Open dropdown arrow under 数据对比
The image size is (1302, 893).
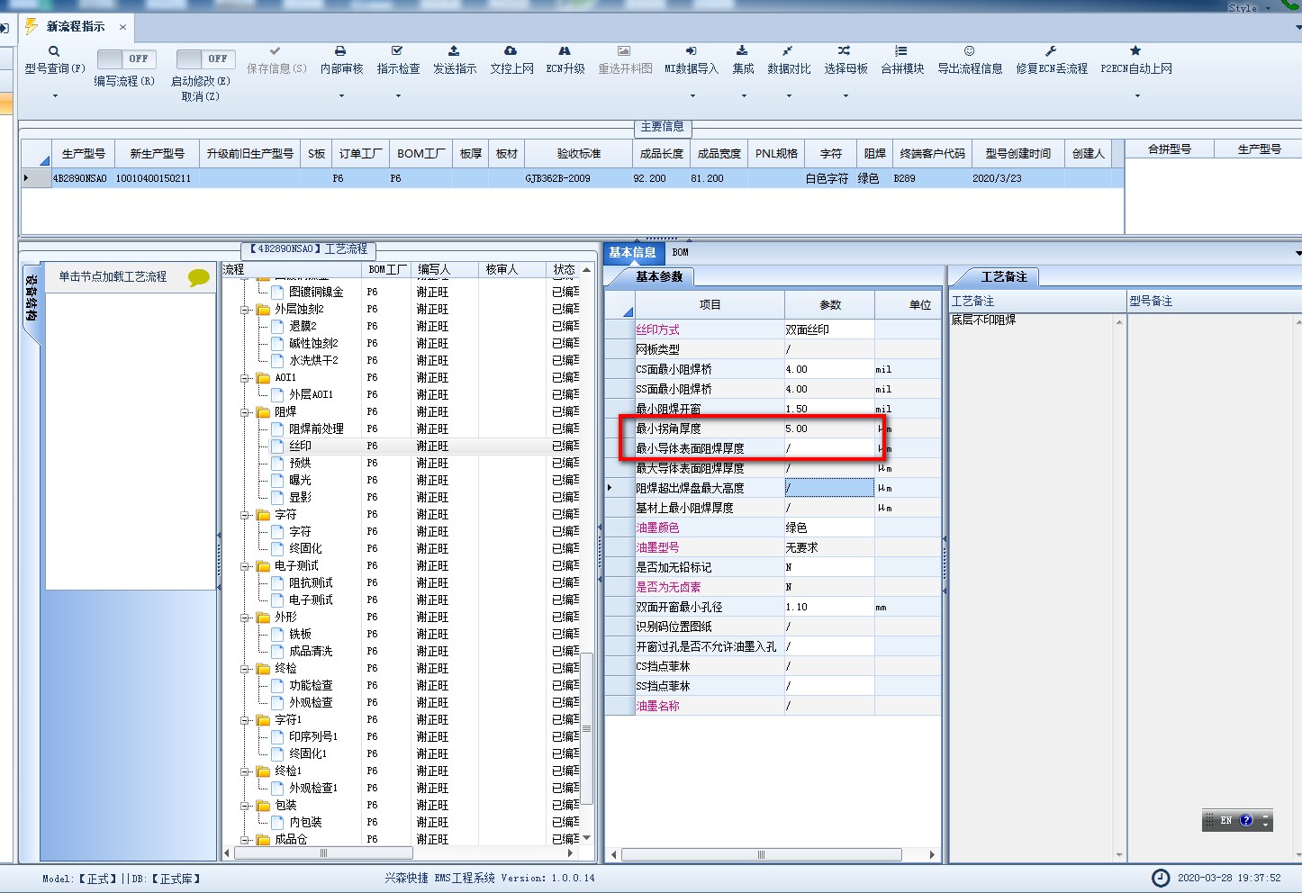(789, 95)
